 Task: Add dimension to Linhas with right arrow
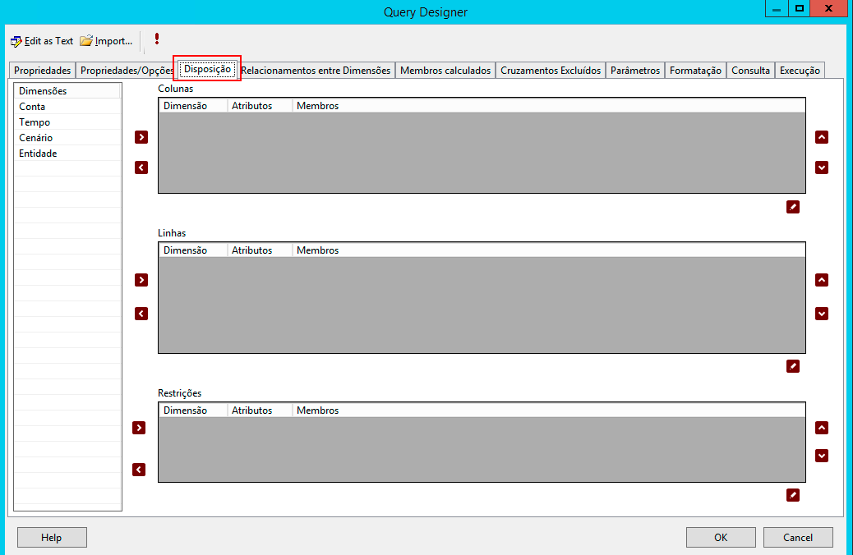coord(141,280)
